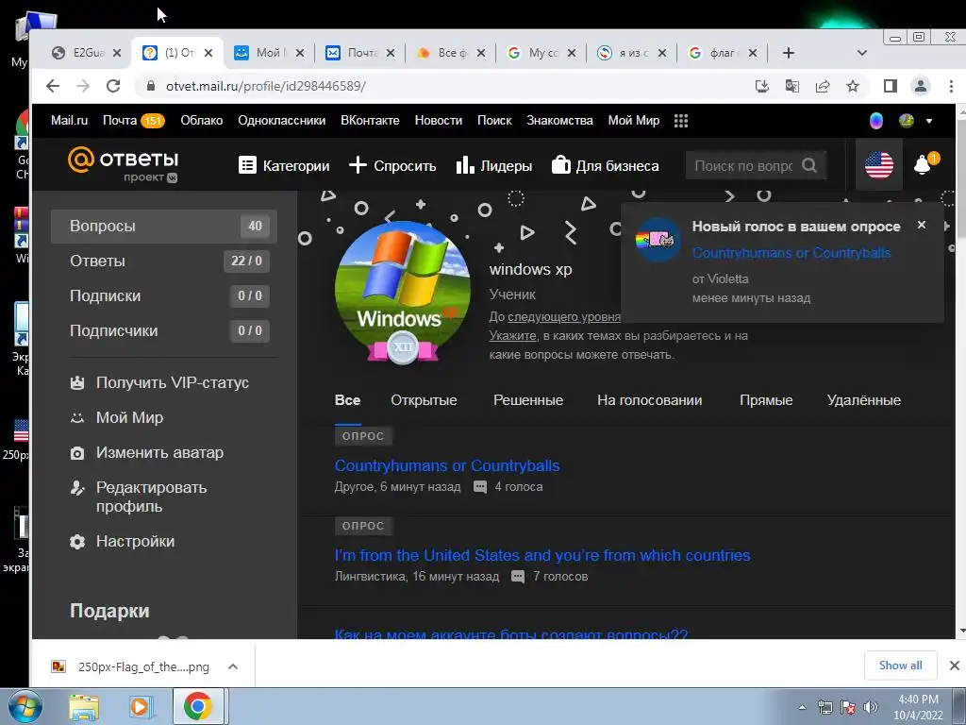Open a new browser tab with plus
This screenshot has height=725, width=966.
(x=789, y=53)
